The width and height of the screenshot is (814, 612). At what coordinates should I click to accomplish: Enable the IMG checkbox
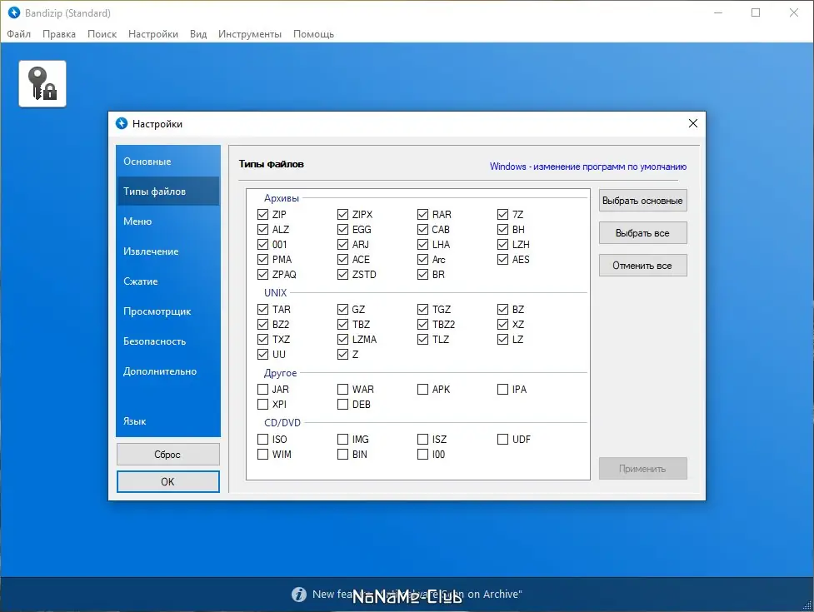coord(342,440)
